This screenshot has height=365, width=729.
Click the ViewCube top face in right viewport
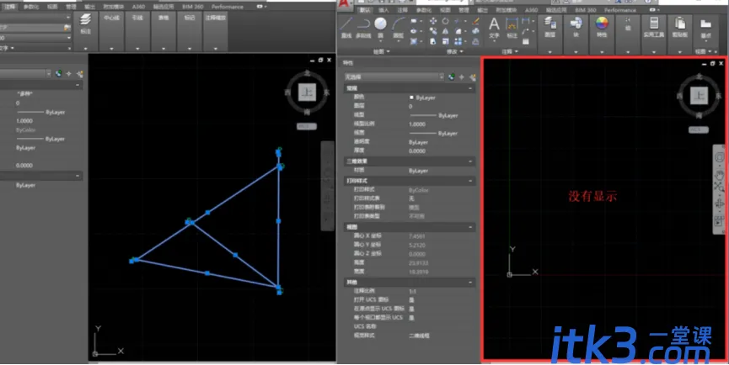pyautogui.click(x=698, y=95)
